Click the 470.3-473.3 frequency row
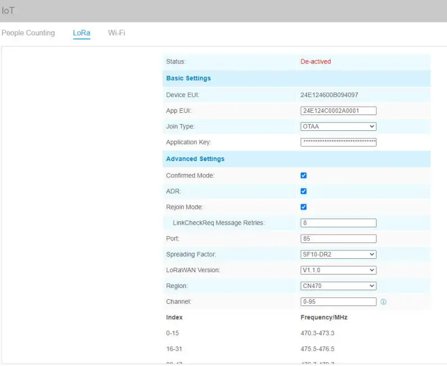 (x=318, y=333)
